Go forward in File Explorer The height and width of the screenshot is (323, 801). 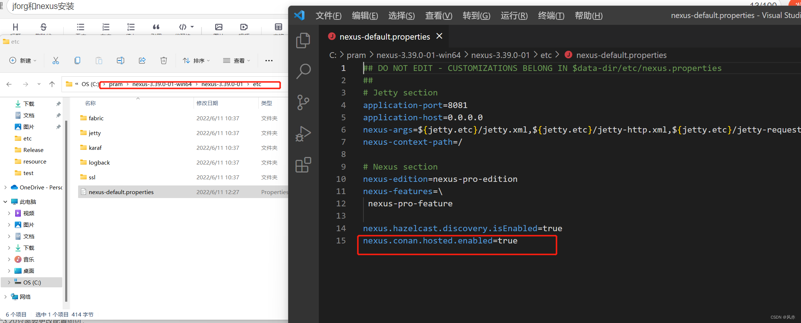pos(26,84)
